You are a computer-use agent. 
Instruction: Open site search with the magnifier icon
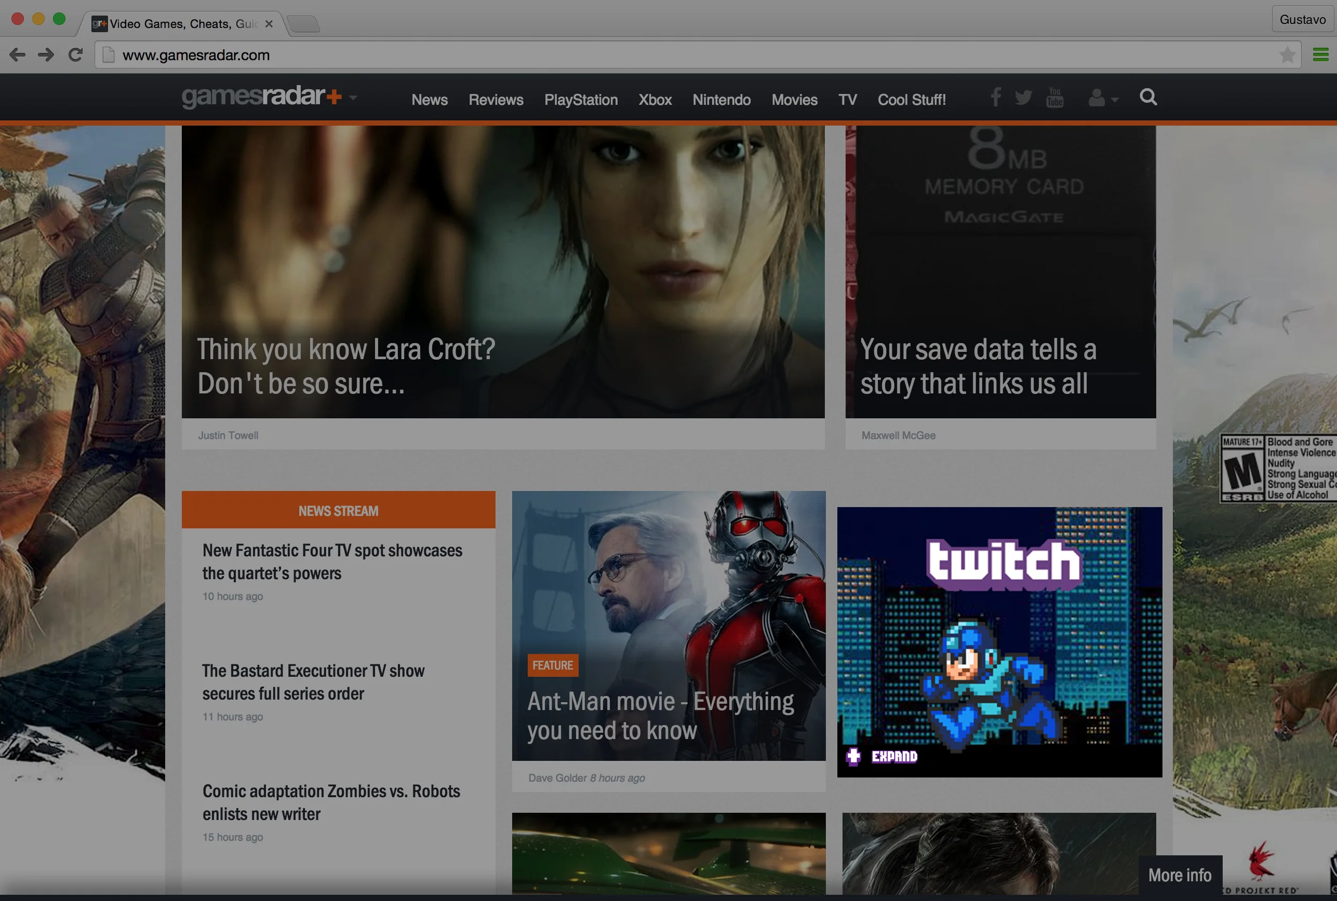coord(1148,97)
